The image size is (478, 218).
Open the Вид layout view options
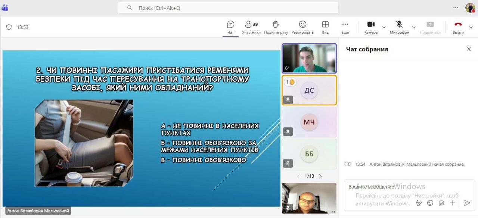pos(325,27)
